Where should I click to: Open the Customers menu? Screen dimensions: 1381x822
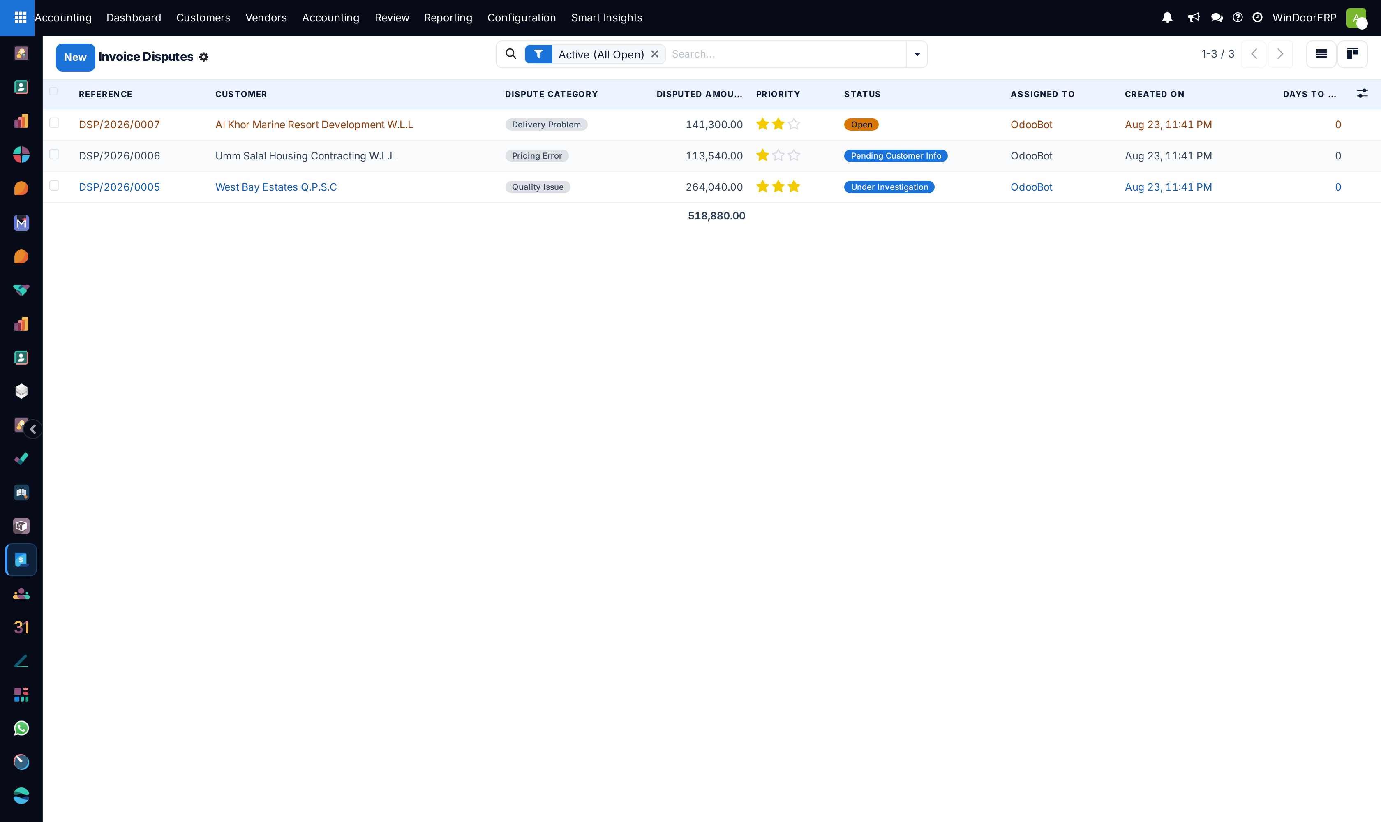[x=203, y=18]
